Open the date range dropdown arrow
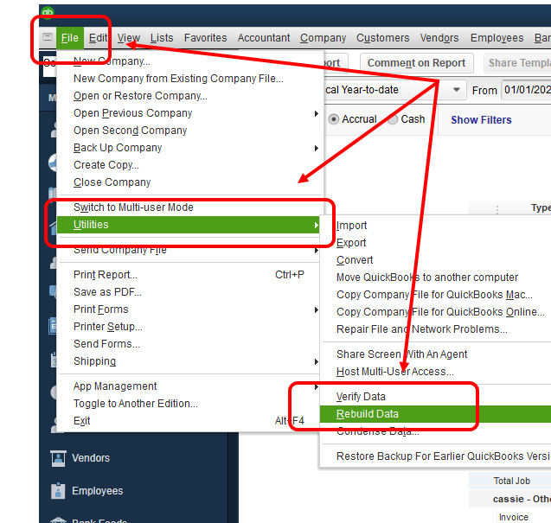 point(456,90)
